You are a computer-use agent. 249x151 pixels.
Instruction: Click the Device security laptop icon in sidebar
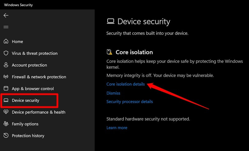coord(6,100)
